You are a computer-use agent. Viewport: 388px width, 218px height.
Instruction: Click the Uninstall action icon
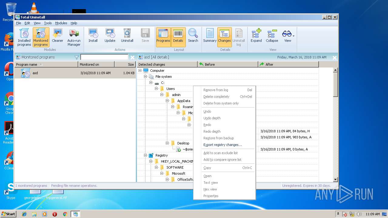[127, 35]
